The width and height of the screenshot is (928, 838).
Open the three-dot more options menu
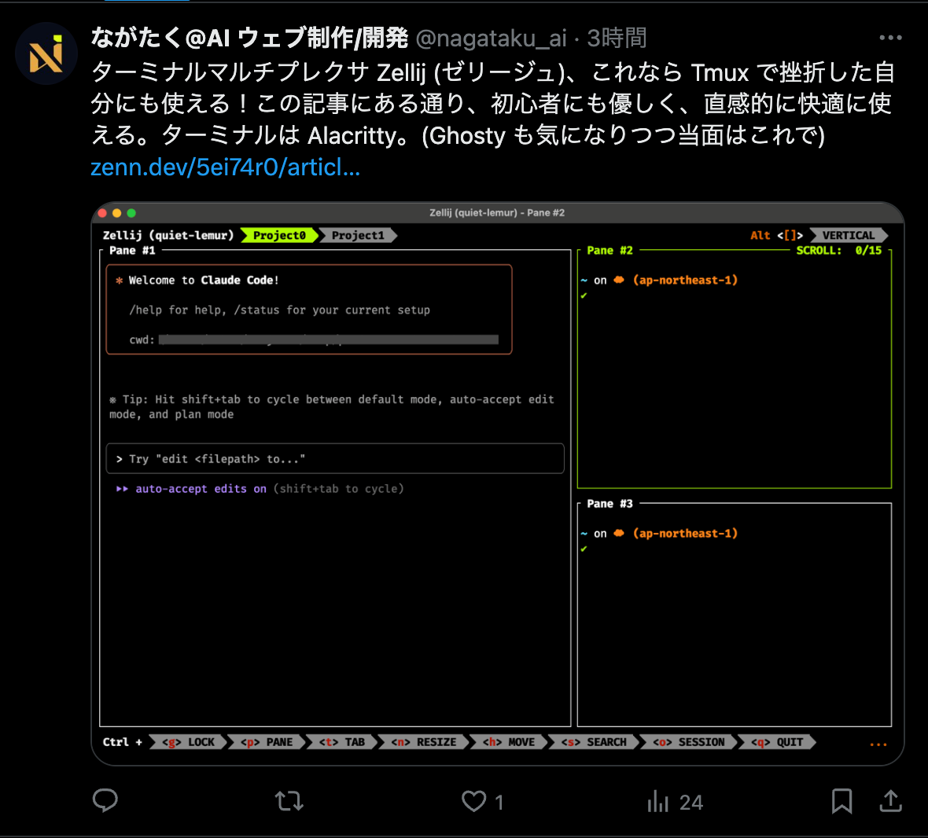(x=890, y=38)
